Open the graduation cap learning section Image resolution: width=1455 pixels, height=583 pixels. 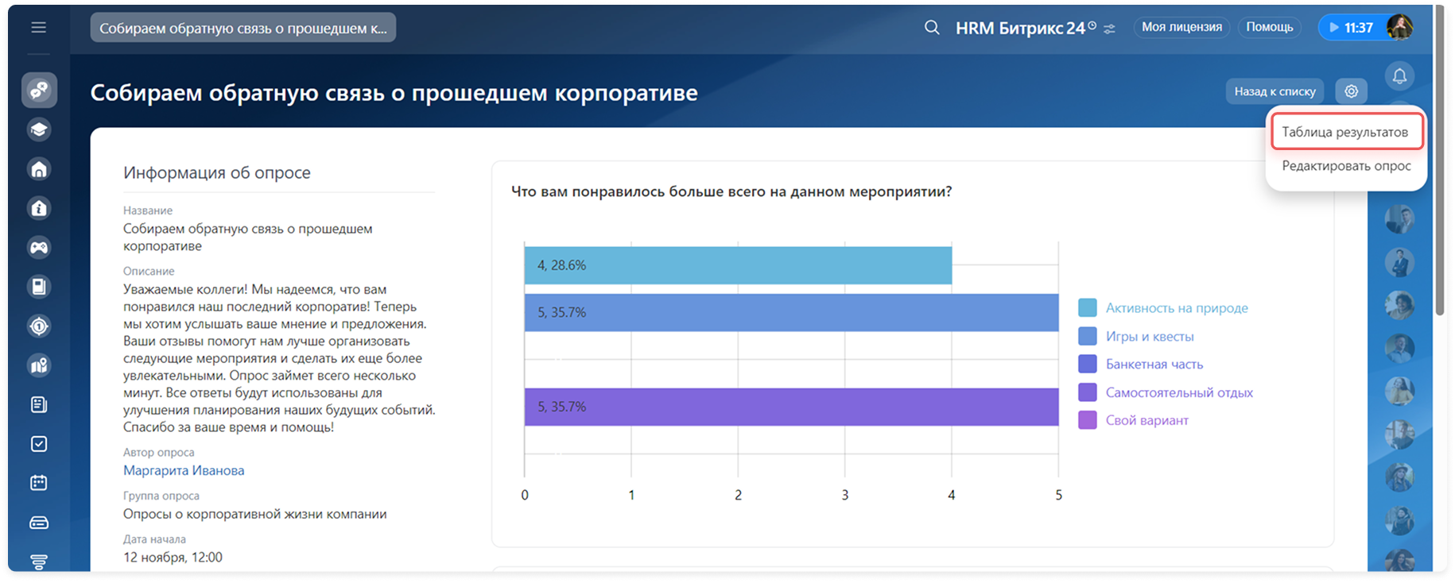coord(39,129)
